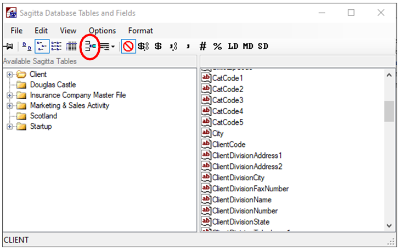The image size is (400, 250).
Task: Click the ab icon beside City
Action: [206, 133]
